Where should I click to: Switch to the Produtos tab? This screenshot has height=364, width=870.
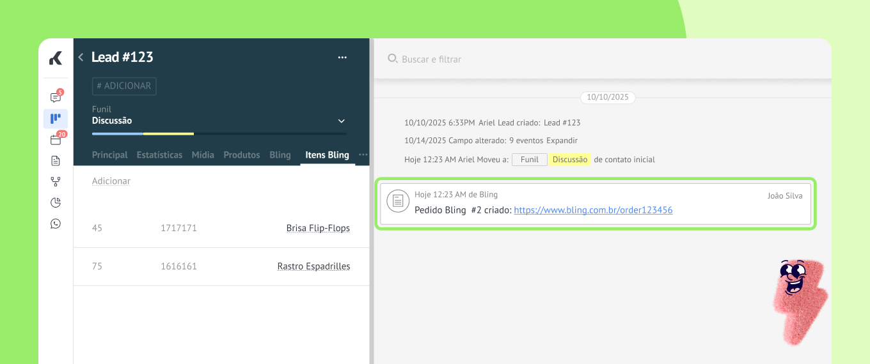[241, 155]
